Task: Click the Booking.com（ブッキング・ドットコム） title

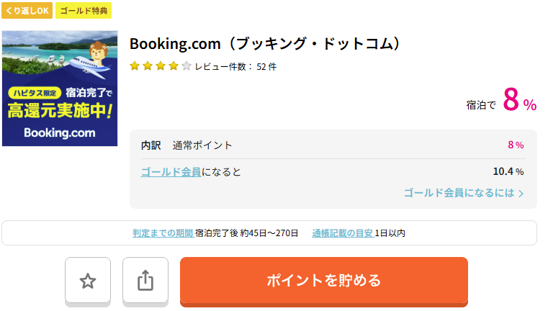Action: 264,44
